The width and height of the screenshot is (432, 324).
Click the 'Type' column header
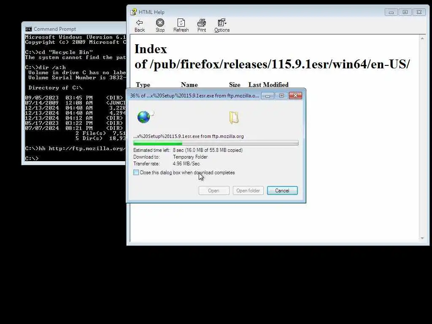click(x=143, y=85)
